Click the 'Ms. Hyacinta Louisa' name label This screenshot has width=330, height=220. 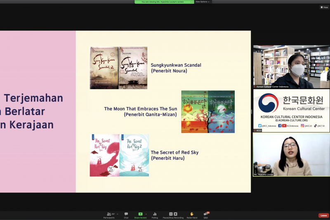(x=264, y=175)
